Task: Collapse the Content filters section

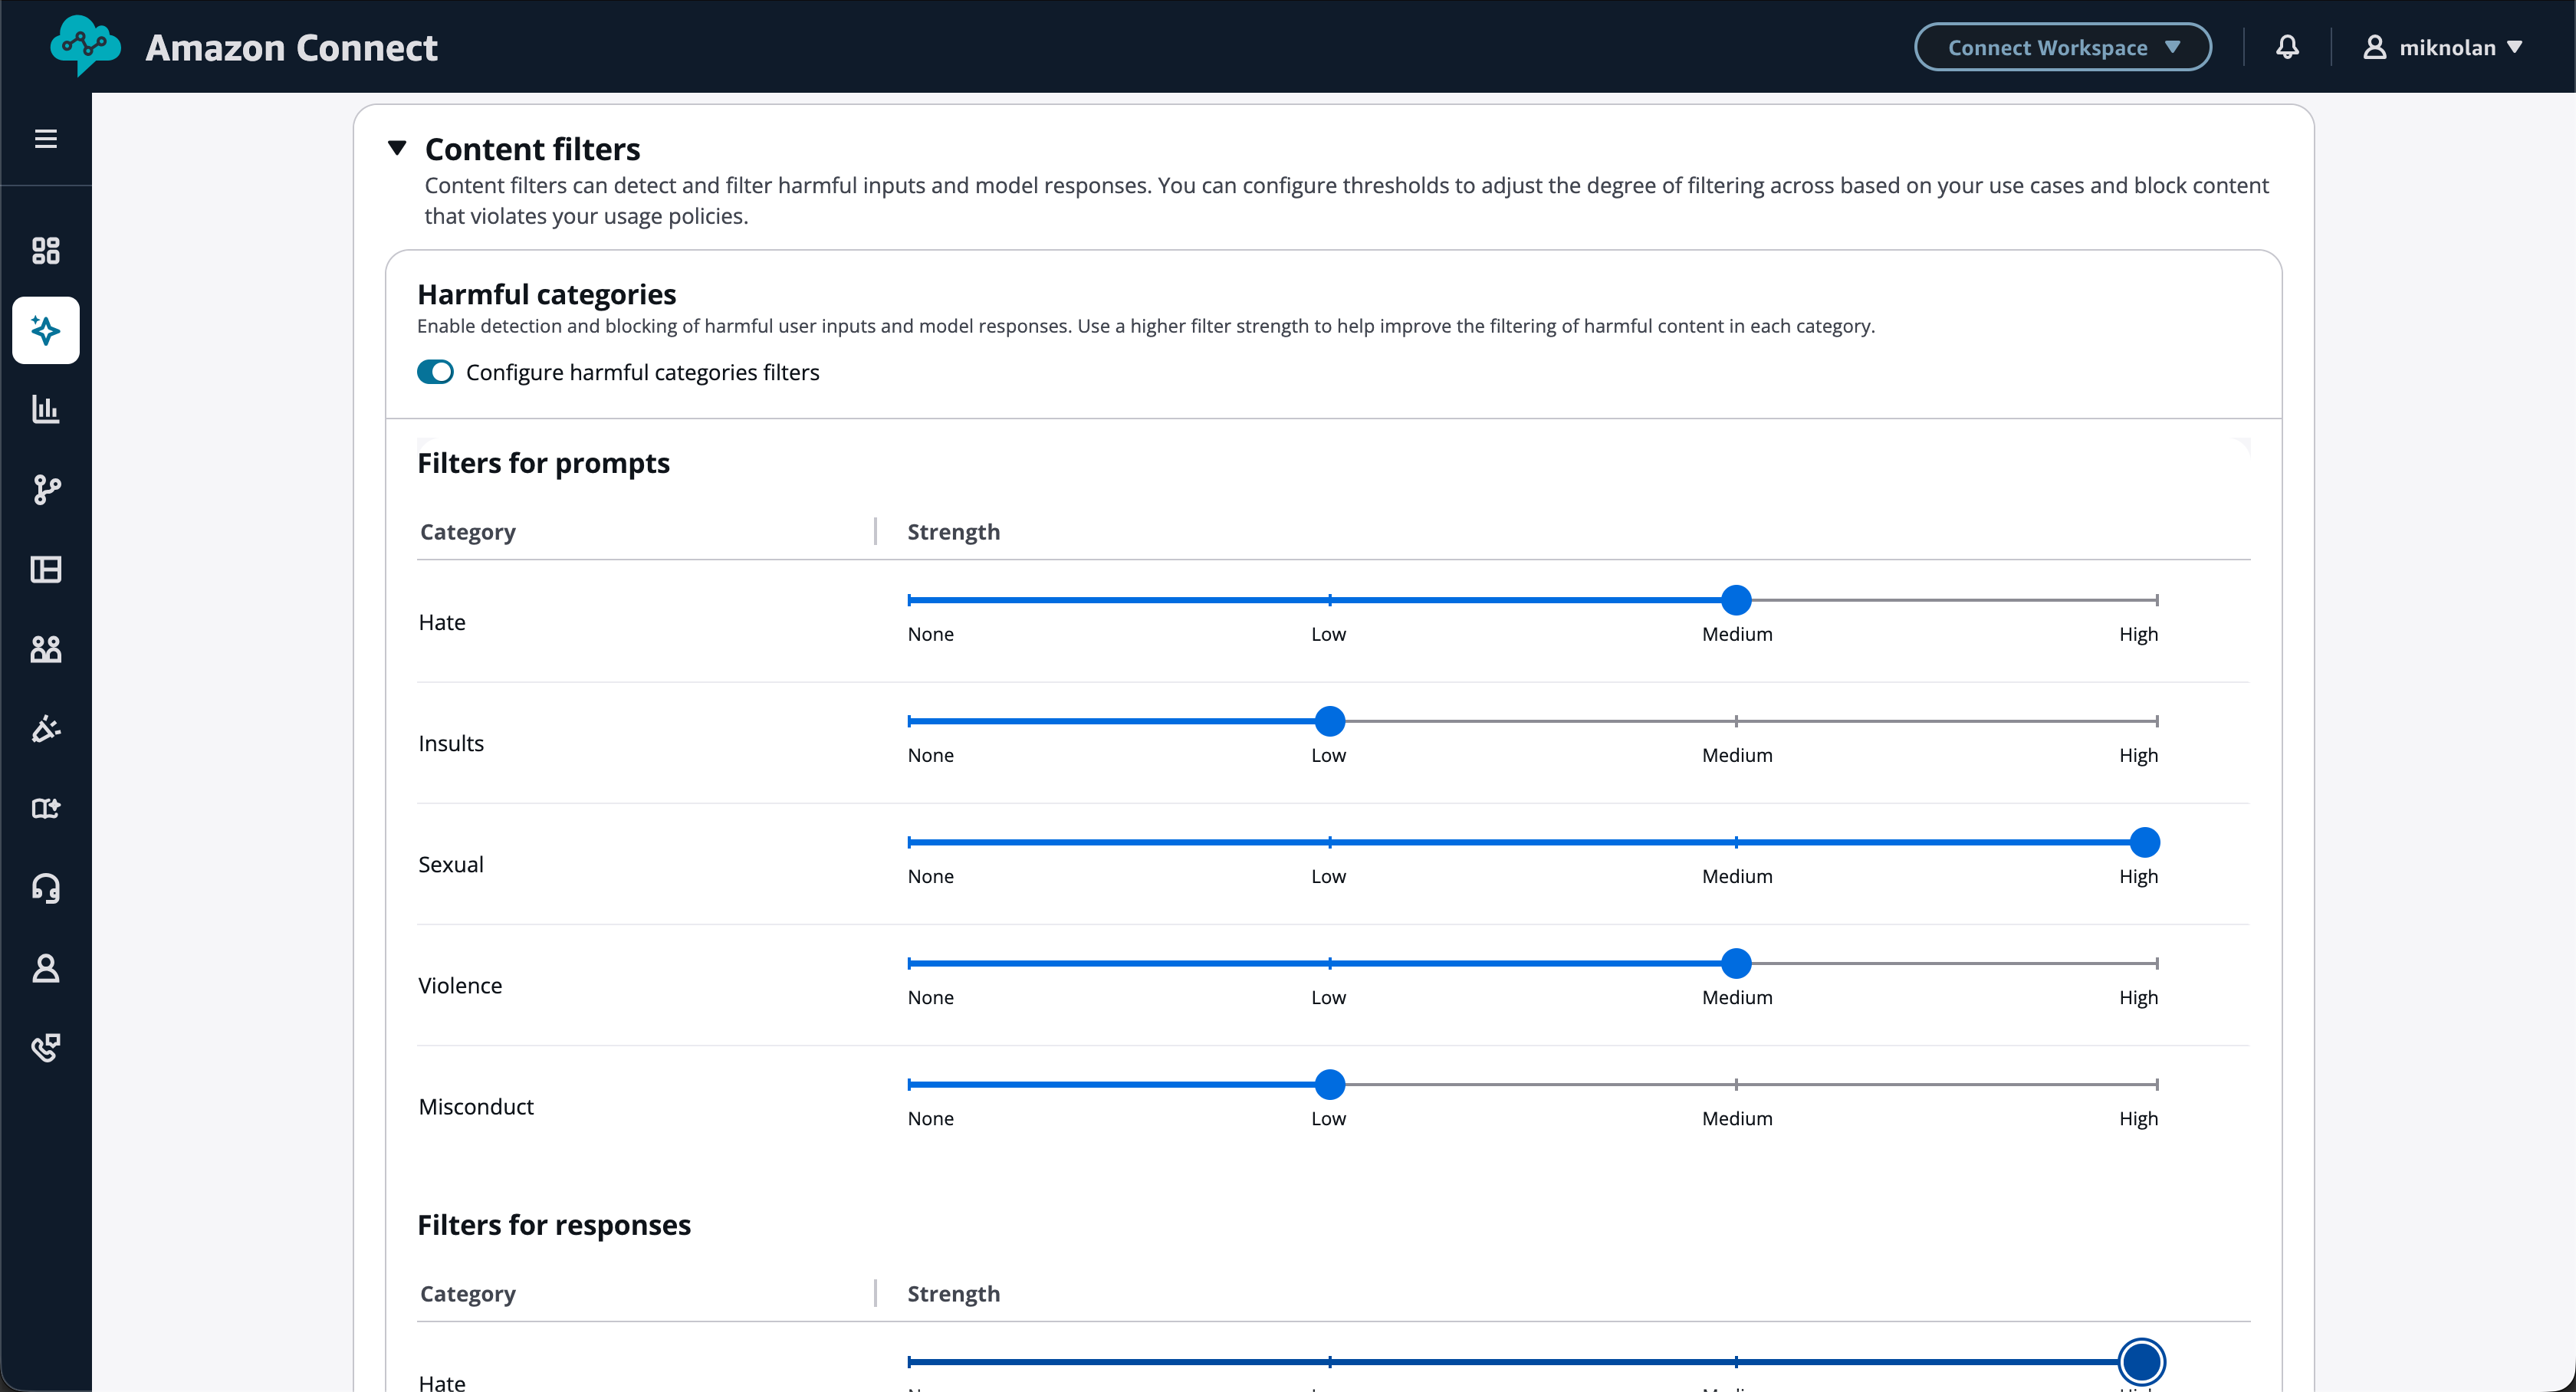Action: click(x=398, y=148)
